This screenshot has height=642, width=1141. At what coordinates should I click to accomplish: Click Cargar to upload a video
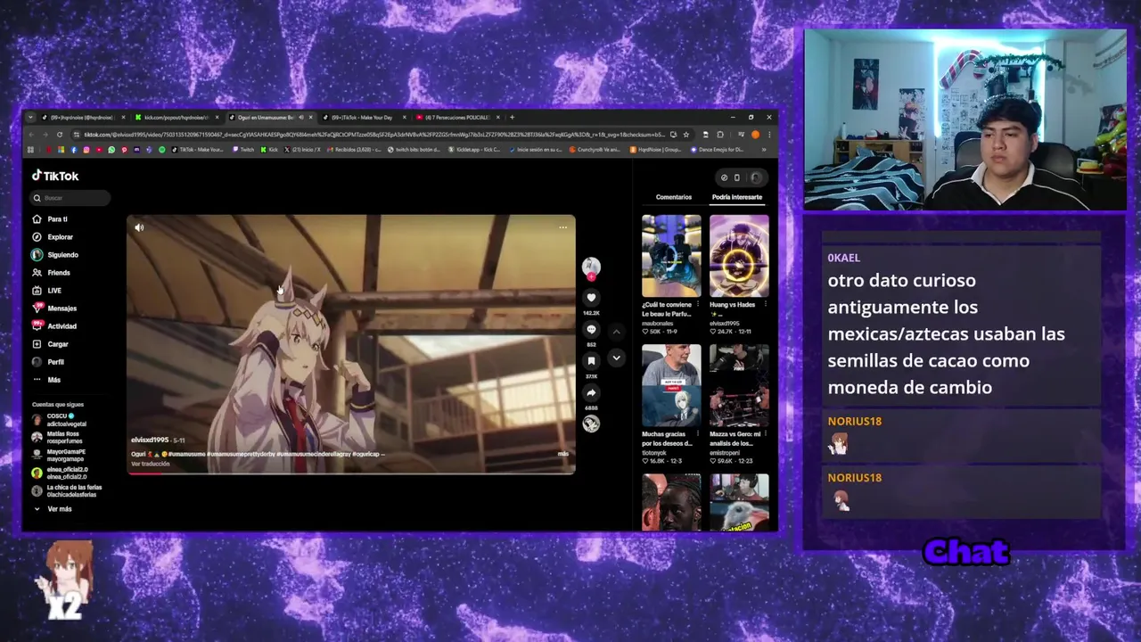50,344
